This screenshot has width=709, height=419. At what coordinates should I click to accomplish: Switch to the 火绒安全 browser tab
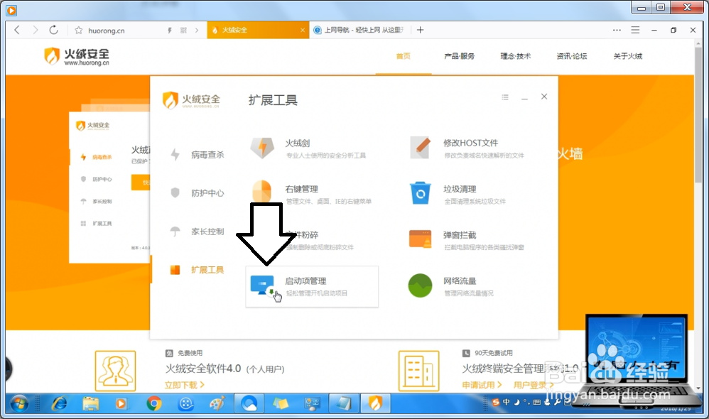click(x=258, y=30)
